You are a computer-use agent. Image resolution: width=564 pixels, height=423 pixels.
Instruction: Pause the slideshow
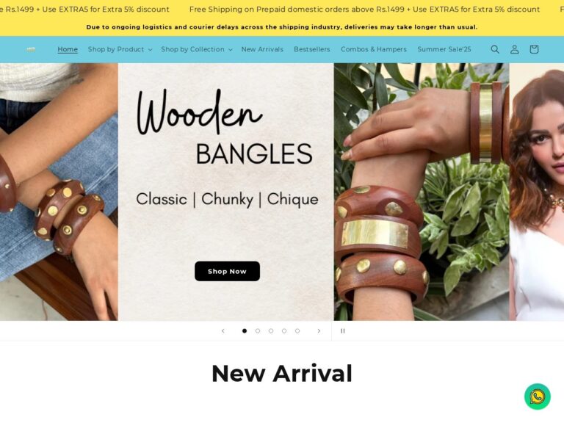(342, 331)
